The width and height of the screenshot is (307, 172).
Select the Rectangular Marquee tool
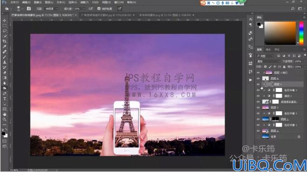click(x=5, y=26)
